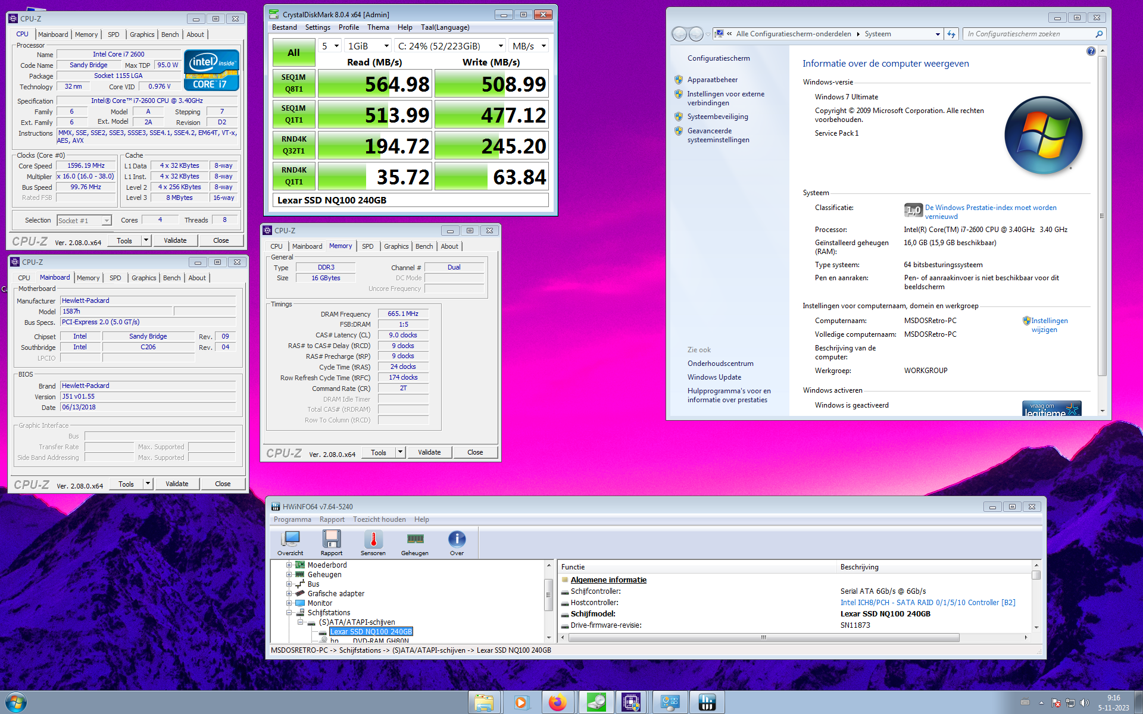Show hidden tray icons arrow
Screen dimensions: 1143x714
pyautogui.click(x=1041, y=703)
